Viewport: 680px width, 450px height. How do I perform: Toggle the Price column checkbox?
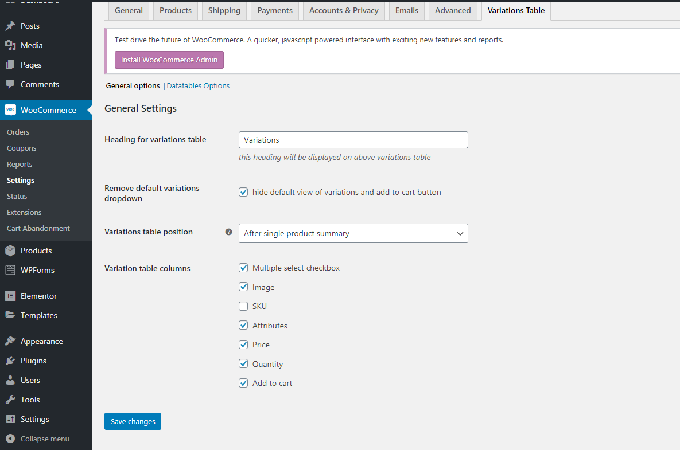click(x=243, y=345)
